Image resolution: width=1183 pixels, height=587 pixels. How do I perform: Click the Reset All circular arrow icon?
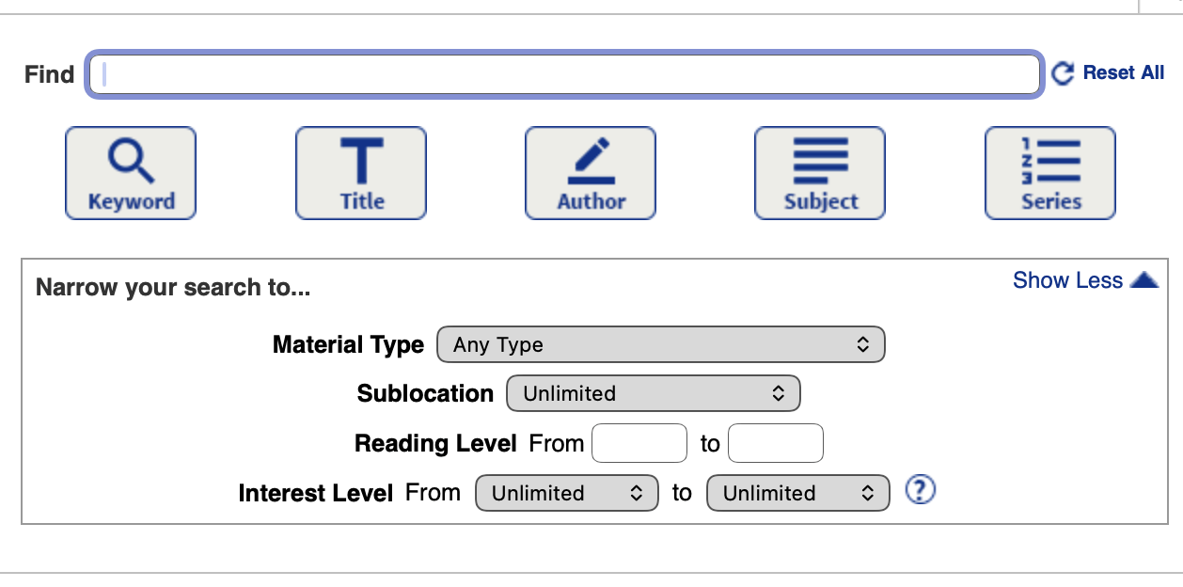pyautogui.click(x=1063, y=73)
